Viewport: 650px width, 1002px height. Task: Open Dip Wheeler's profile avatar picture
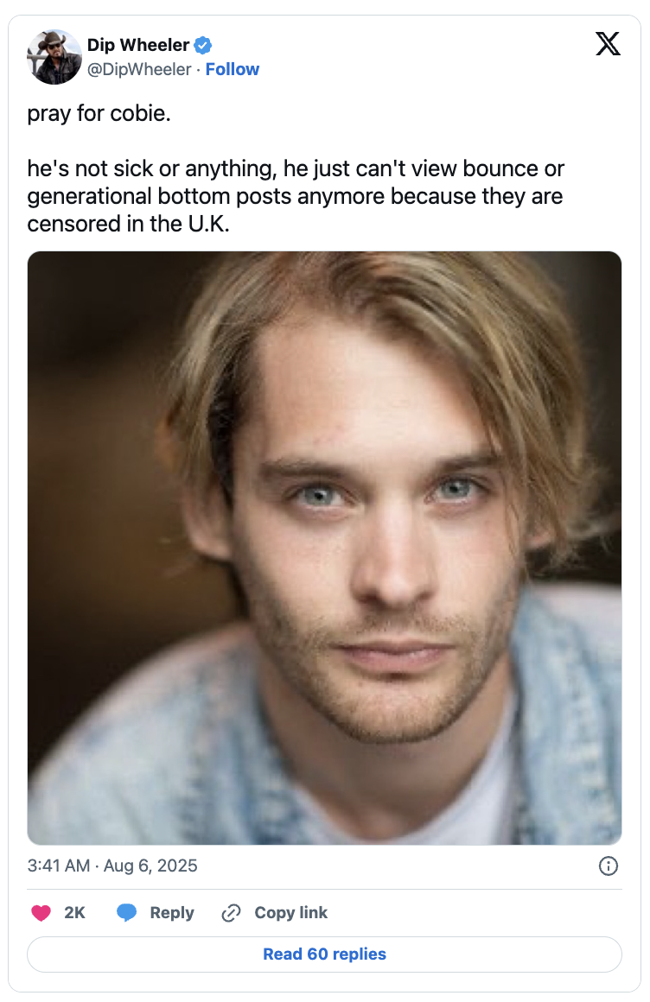[54, 57]
